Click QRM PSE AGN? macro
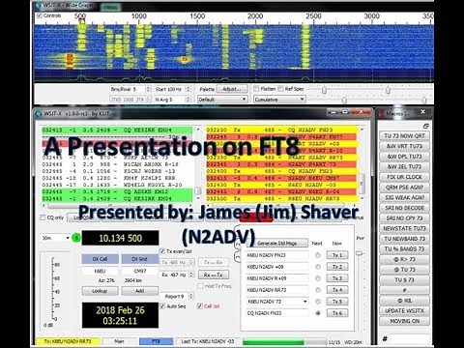Screen dimensions: 464x348 [x=404, y=188]
